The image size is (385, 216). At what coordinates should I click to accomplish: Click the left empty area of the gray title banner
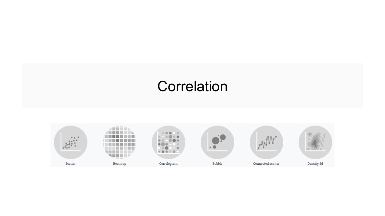75,85
